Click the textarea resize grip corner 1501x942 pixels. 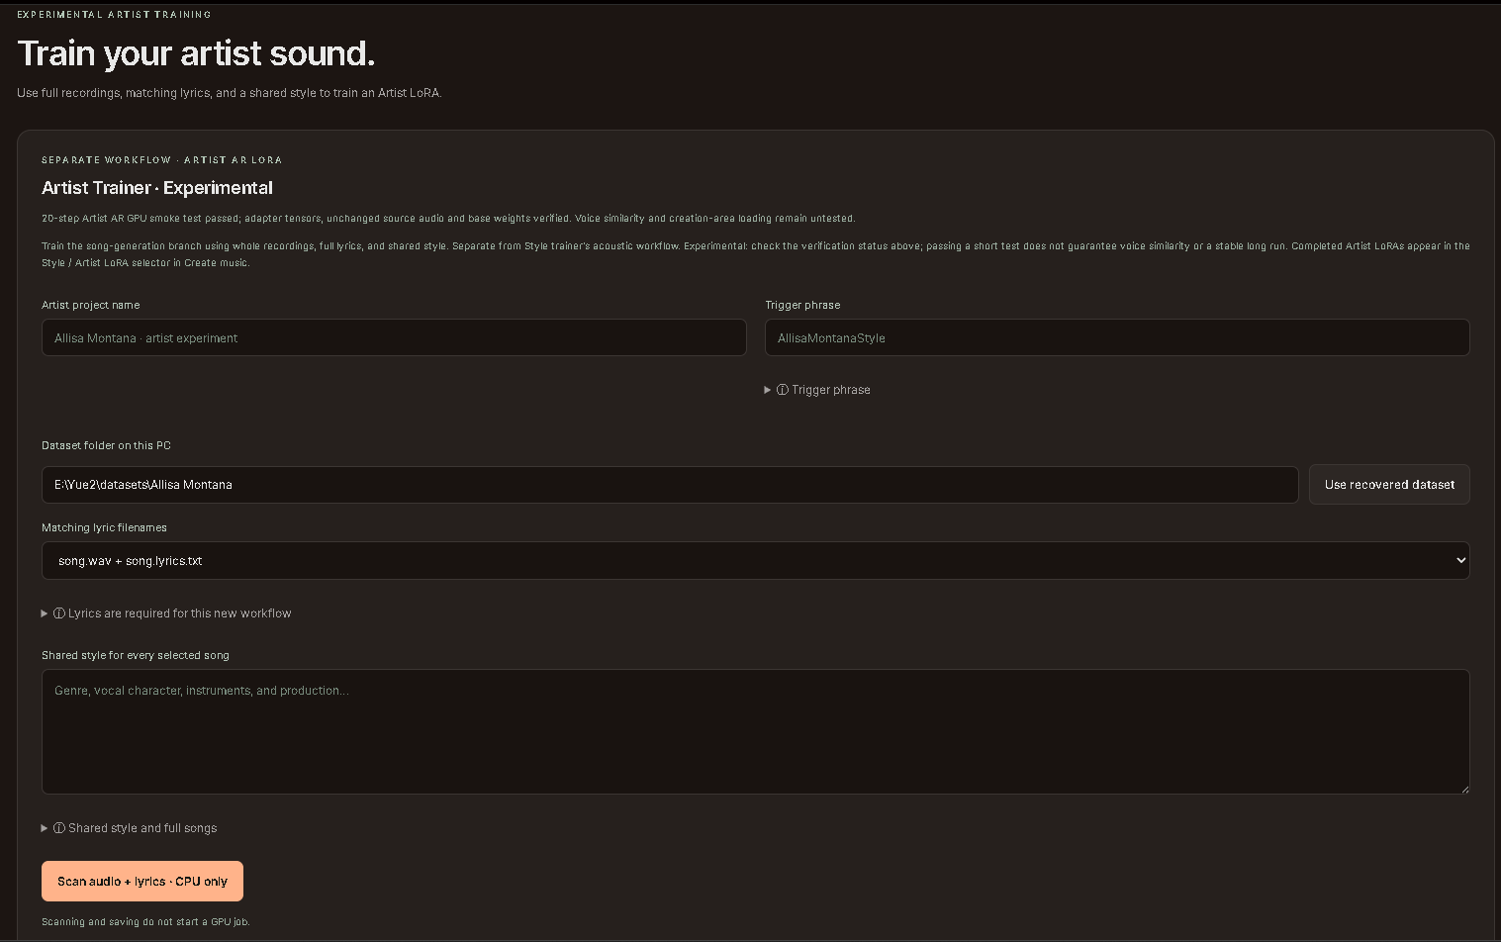pos(1464,789)
